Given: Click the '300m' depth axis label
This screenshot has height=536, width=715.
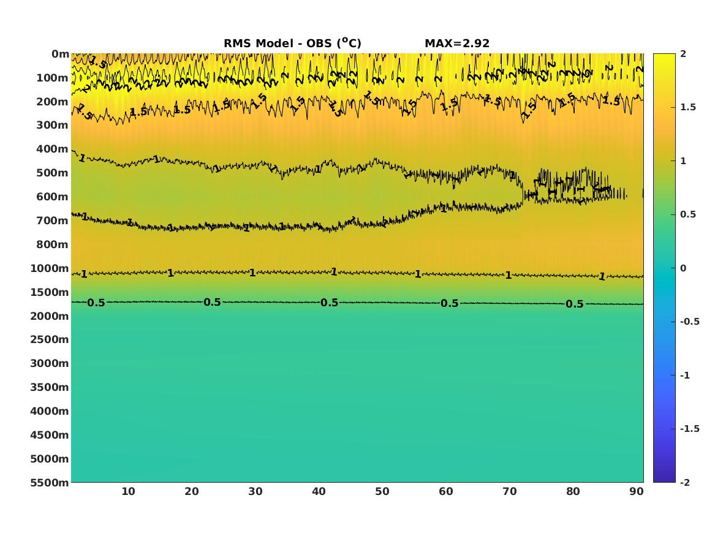Looking at the screenshot, I should (53, 126).
